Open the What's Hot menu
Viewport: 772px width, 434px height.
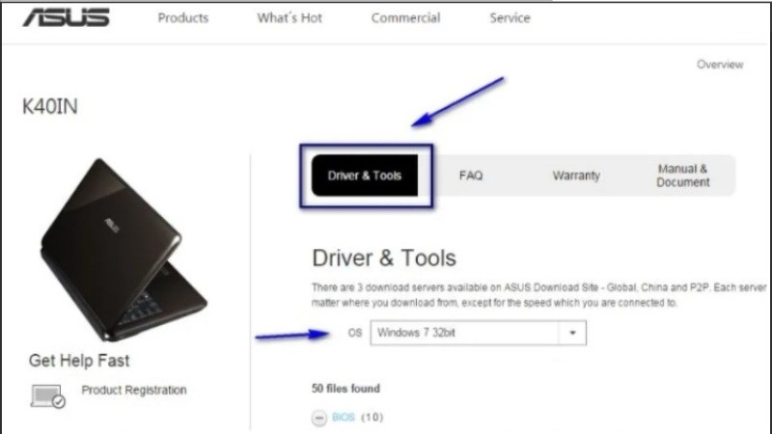(289, 18)
